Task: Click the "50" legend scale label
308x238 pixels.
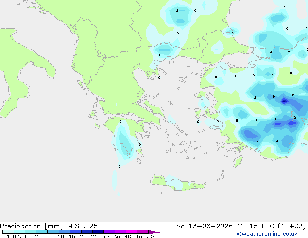Action: [150, 236]
